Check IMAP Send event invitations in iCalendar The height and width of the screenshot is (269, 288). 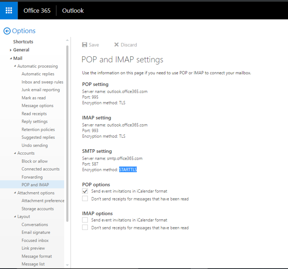coord(85,220)
